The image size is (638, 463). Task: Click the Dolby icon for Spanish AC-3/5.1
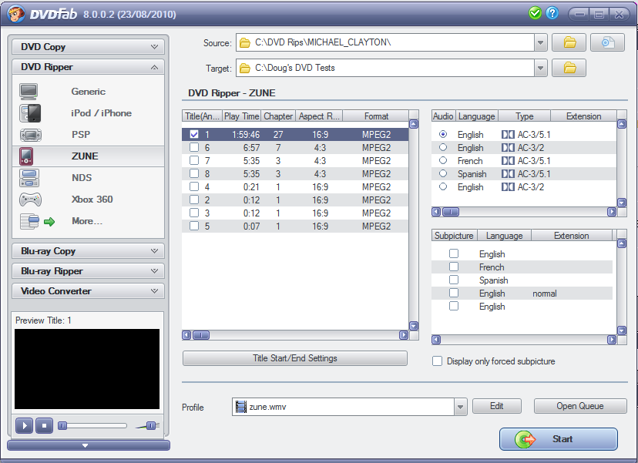tap(508, 174)
